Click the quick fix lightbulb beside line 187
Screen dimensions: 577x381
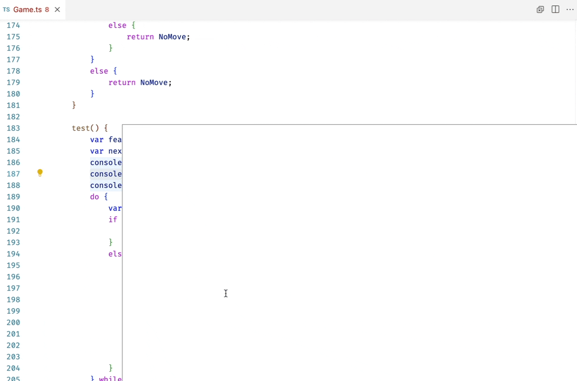(x=40, y=173)
